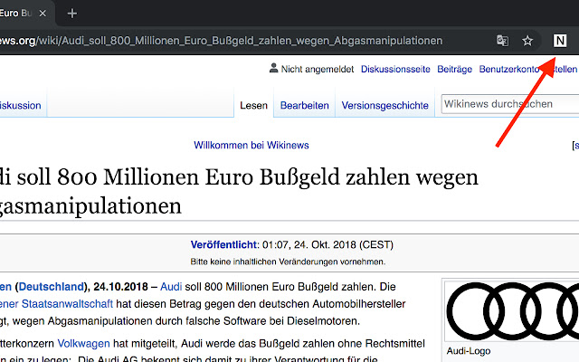Screen dimensions: 579x362
Task: Click the Willkommen bei Wikinews link
Action: [252, 145]
